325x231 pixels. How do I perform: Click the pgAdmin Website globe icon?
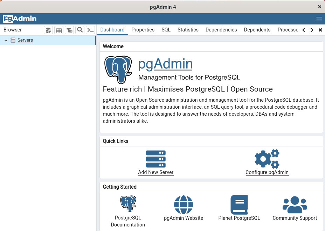pos(184,204)
